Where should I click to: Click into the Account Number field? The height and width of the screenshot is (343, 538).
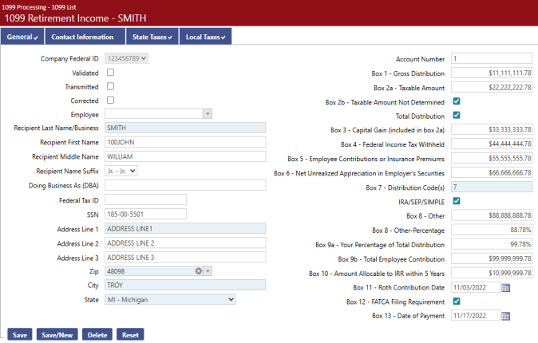(491, 58)
